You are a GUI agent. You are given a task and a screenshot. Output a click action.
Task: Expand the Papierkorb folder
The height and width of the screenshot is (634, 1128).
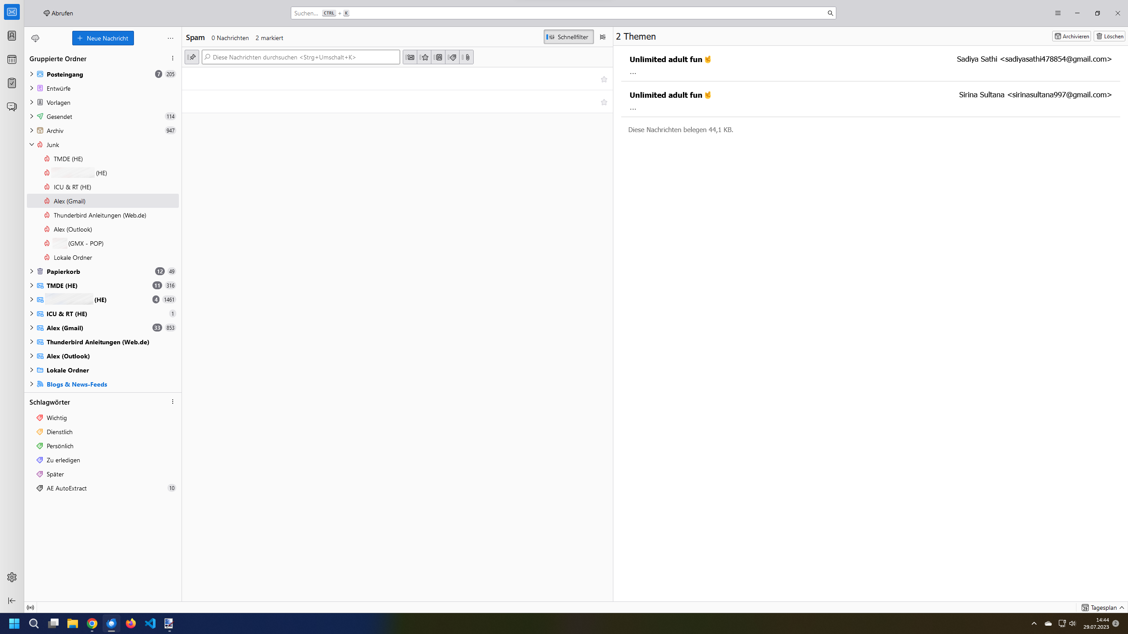point(31,271)
